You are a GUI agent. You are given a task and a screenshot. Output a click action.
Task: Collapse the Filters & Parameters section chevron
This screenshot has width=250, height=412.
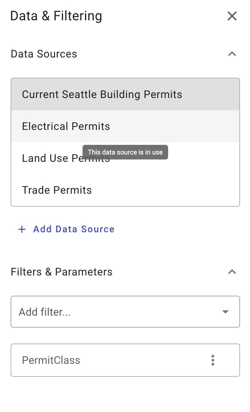(x=232, y=272)
